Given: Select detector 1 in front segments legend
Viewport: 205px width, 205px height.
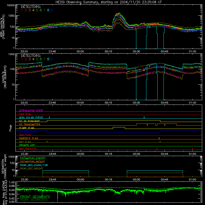Looking at the screenshot, I should coord(22,10).
